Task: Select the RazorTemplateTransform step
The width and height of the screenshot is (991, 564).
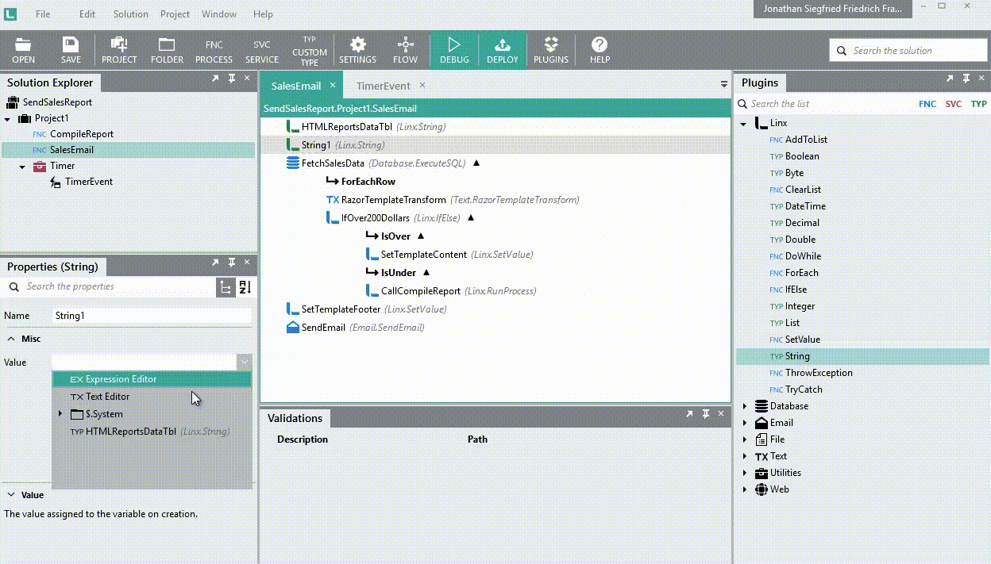Action: click(393, 200)
